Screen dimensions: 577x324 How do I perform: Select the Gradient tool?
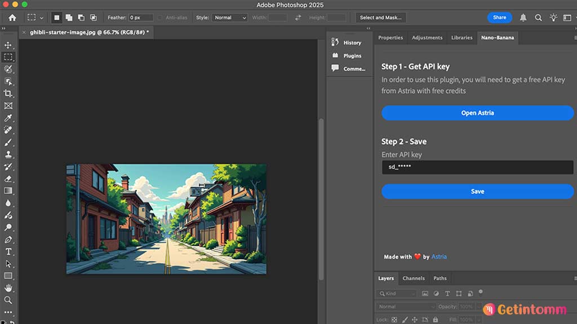click(8, 191)
